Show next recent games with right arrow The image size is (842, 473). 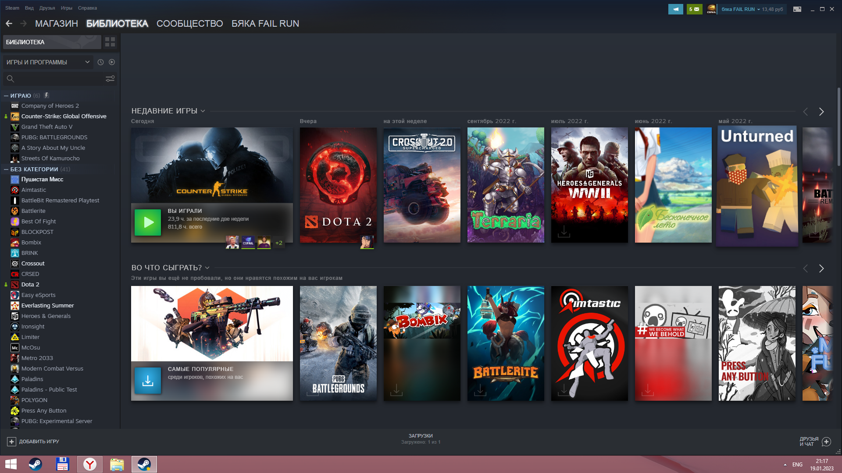pyautogui.click(x=821, y=112)
